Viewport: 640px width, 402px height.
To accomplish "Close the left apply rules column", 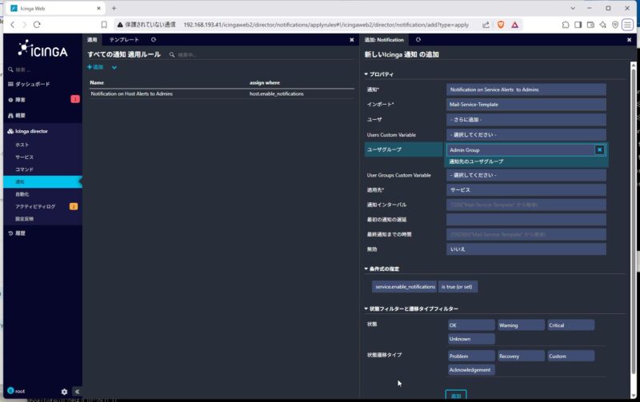I will tap(352, 40).
